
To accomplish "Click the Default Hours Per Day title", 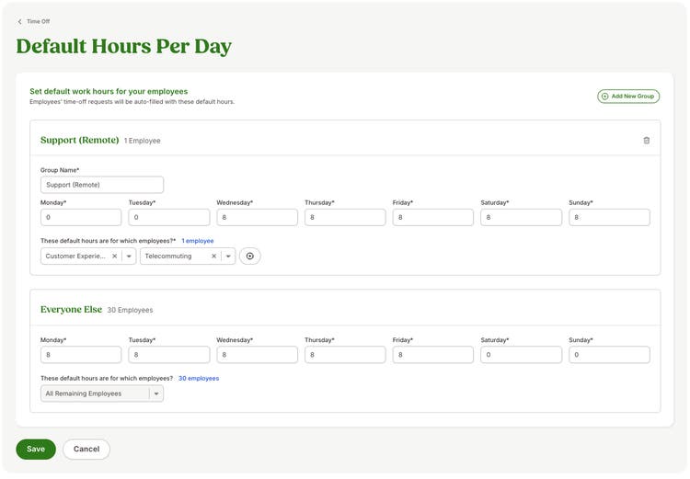I will pos(123,47).
